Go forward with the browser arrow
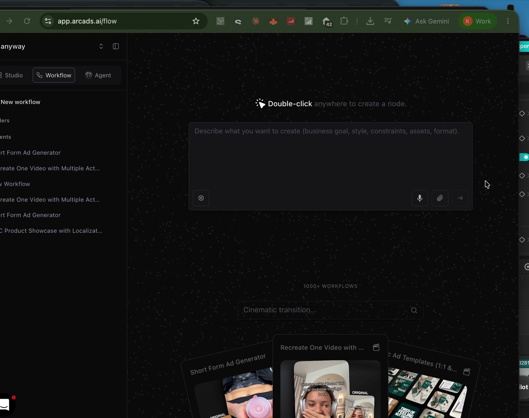 point(9,21)
